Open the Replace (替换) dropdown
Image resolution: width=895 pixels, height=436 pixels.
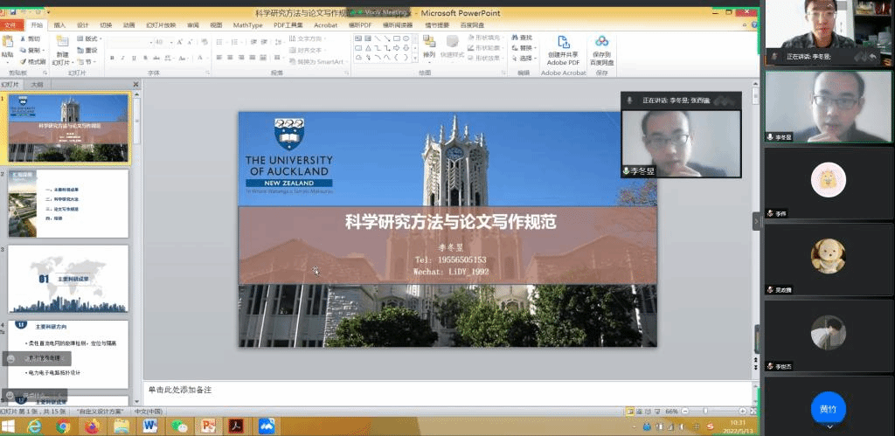pyautogui.click(x=524, y=48)
